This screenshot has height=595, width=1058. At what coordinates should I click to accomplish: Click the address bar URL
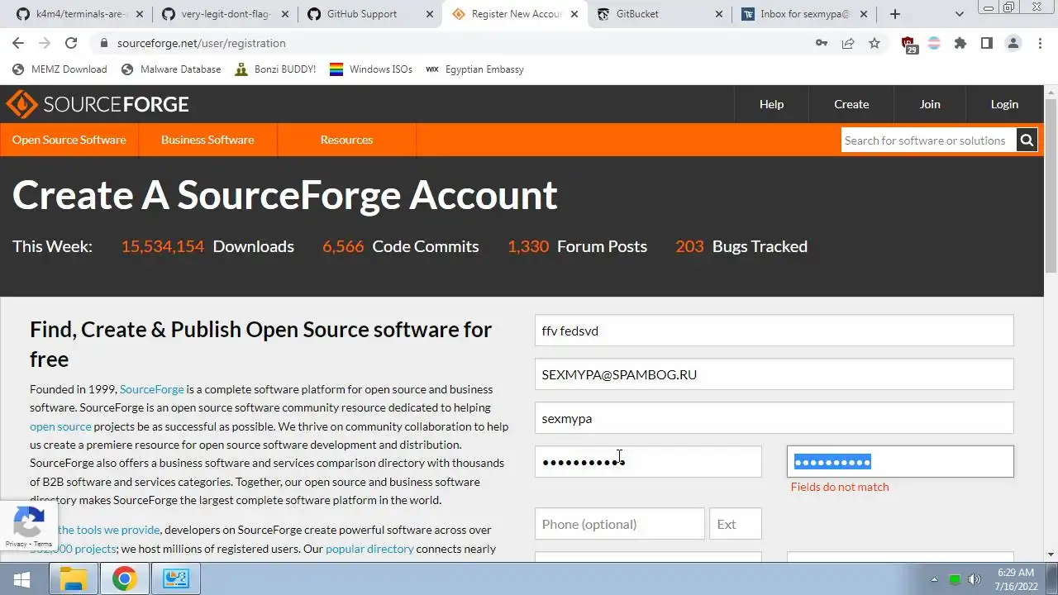pyautogui.click(x=202, y=43)
